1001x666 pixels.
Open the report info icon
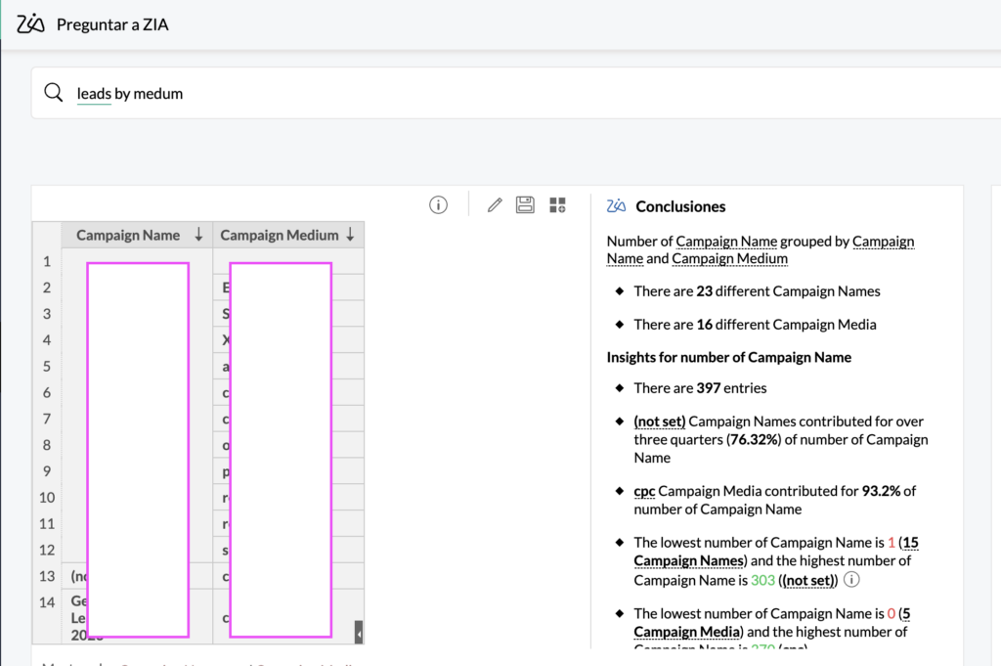click(x=438, y=205)
